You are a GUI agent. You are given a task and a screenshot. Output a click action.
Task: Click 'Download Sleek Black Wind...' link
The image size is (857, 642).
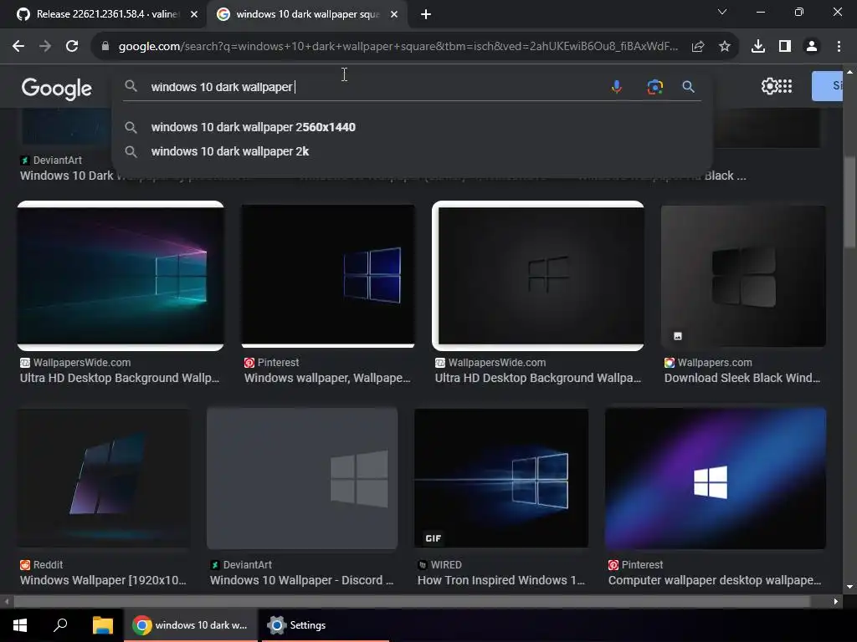click(742, 378)
